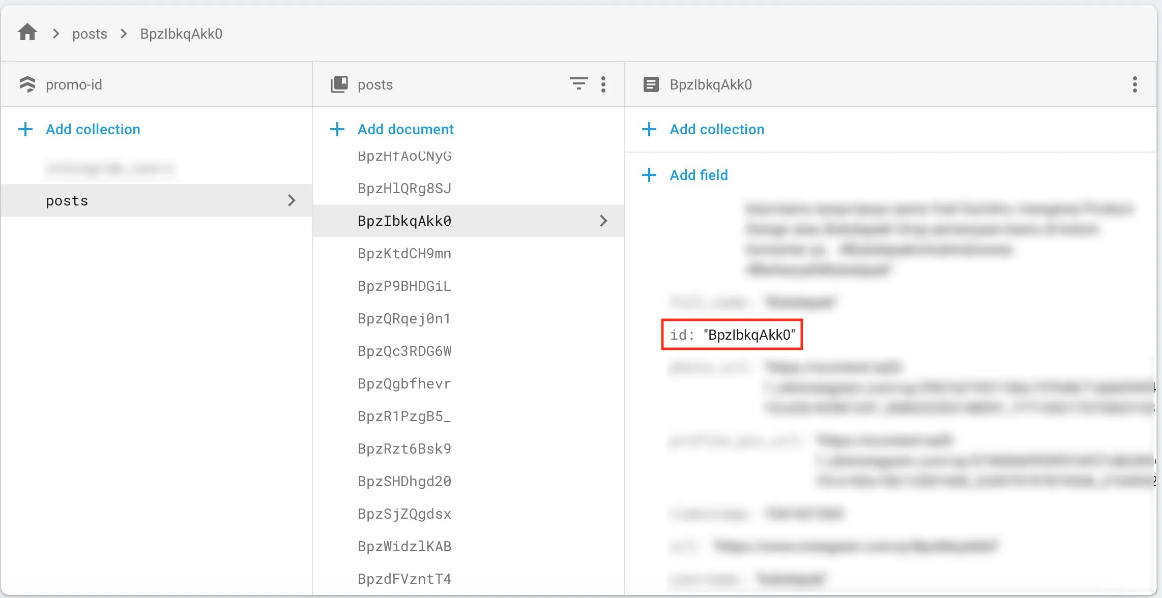Add collection under promo-id root
1162x598 pixels.
pyautogui.click(x=93, y=129)
